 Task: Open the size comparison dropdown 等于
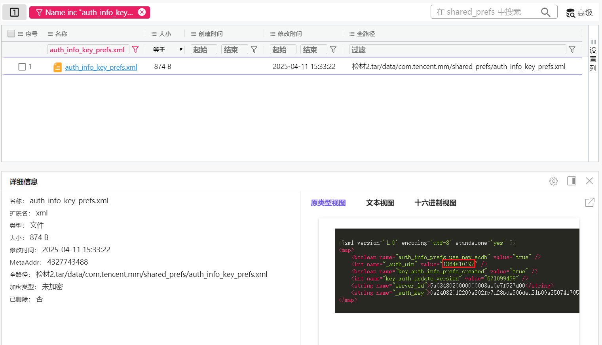point(168,50)
